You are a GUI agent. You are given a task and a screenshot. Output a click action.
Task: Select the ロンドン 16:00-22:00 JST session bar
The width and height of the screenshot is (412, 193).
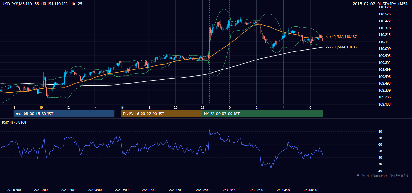pos(162,114)
